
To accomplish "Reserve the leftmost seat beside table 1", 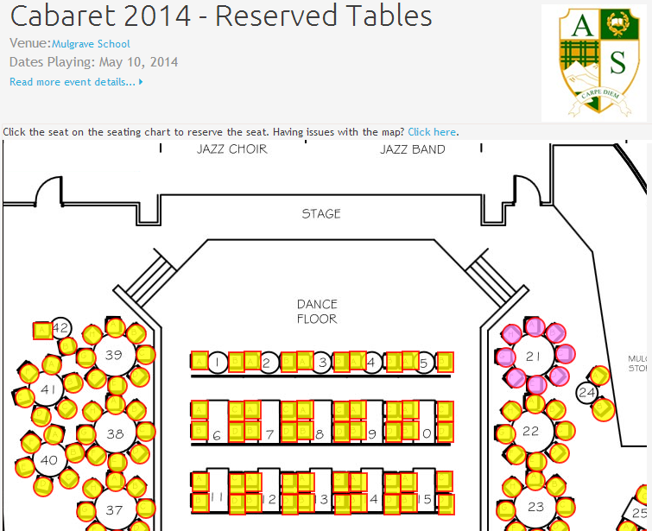I will pos(199,361).
